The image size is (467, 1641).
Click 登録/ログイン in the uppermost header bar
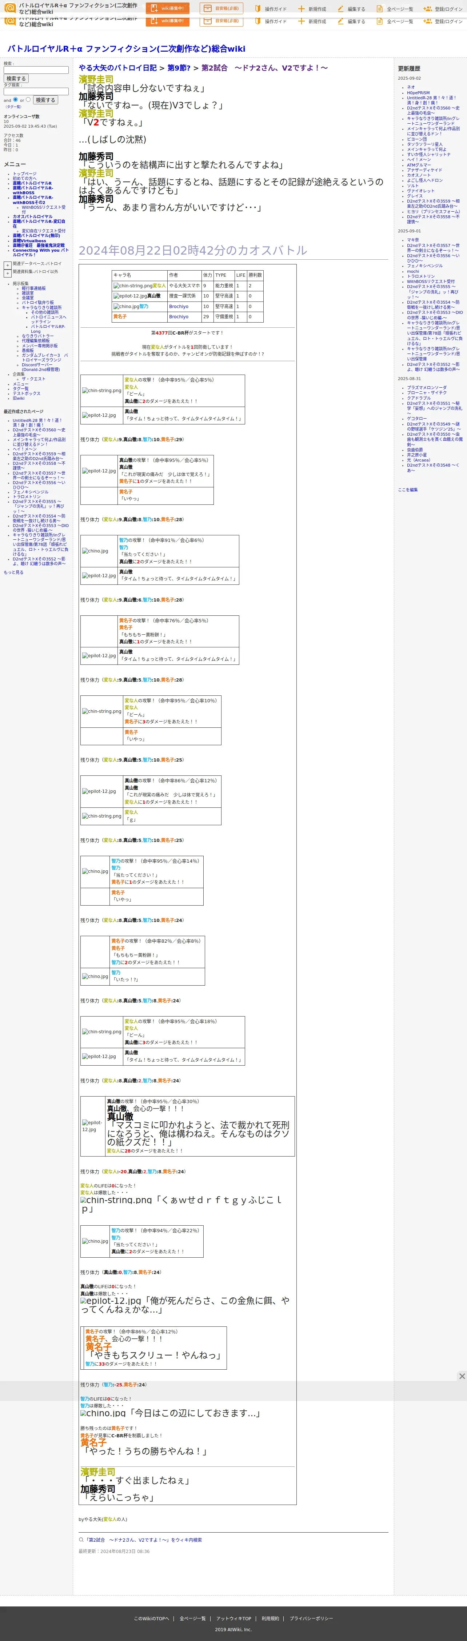click(x=443, y=9)
